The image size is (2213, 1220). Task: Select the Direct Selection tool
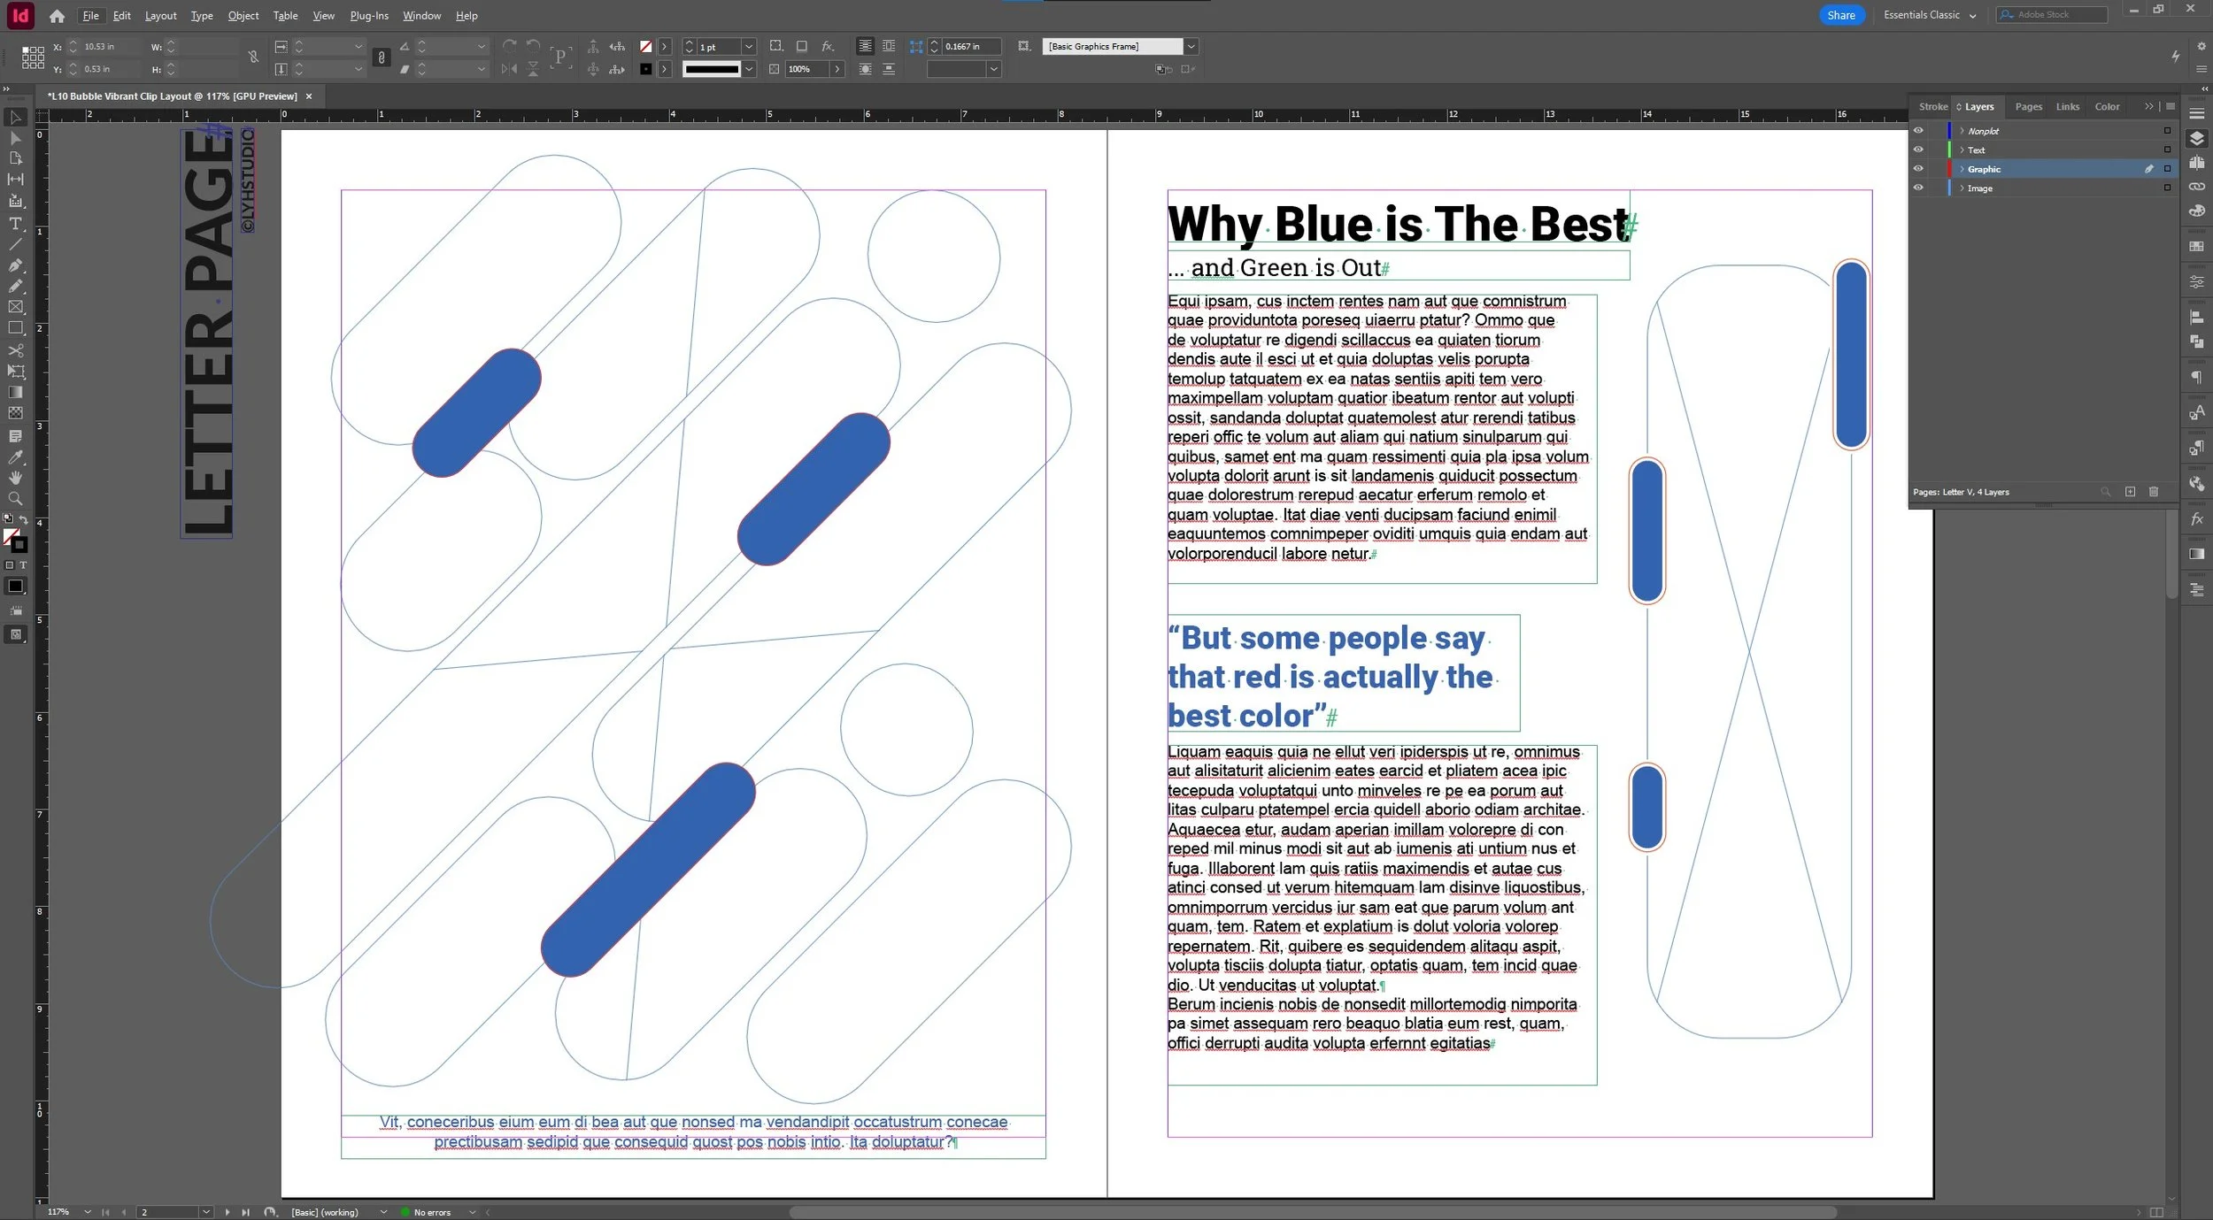[15, 138]
